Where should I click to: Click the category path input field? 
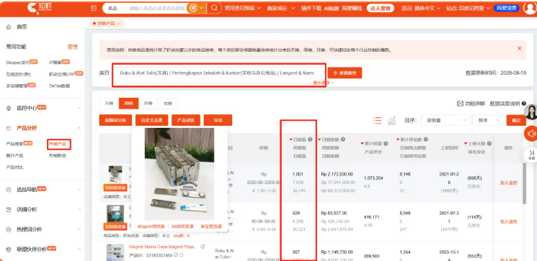point(217,73)
